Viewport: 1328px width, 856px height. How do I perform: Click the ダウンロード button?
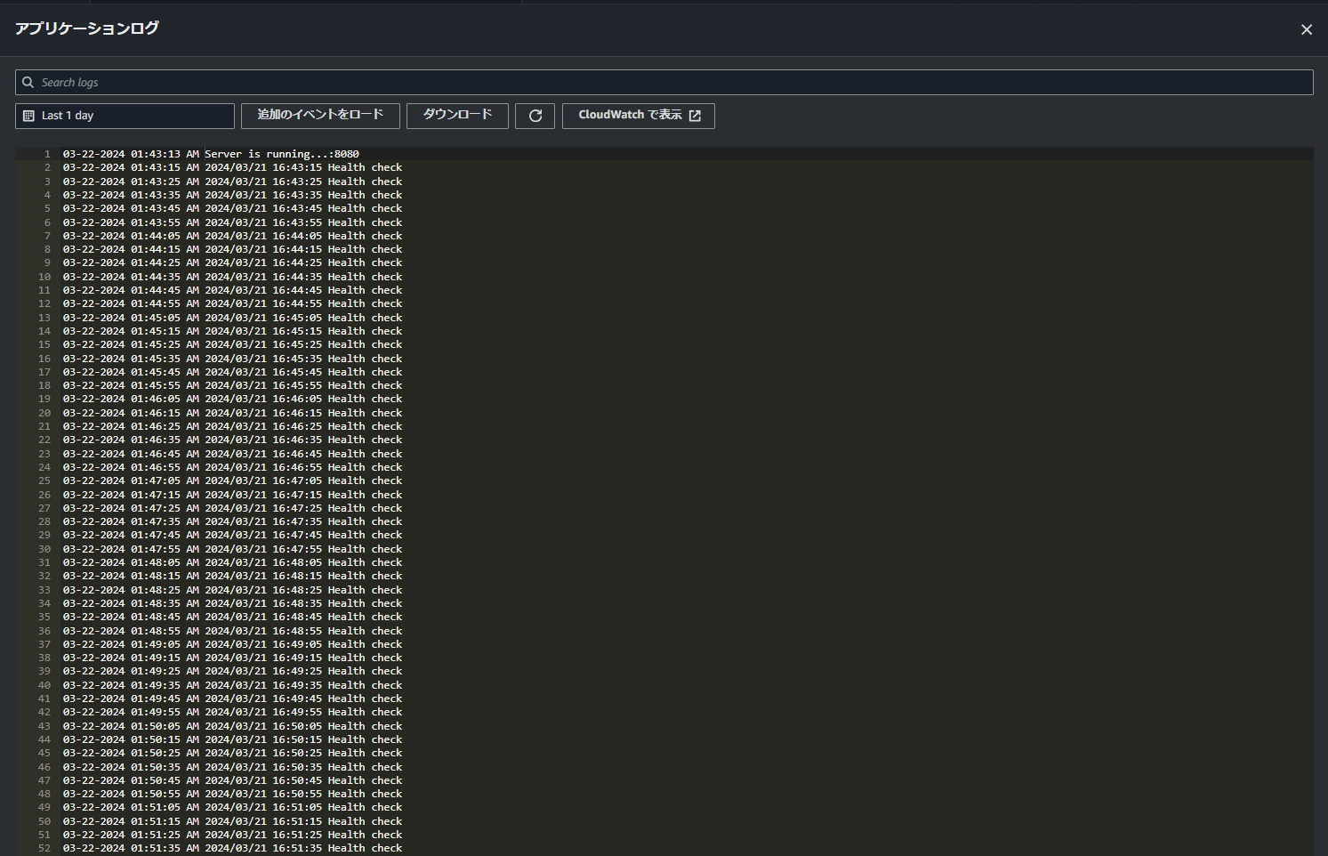[457, 115]
